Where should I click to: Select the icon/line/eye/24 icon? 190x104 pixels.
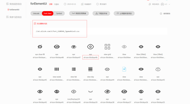click(74, 92)
